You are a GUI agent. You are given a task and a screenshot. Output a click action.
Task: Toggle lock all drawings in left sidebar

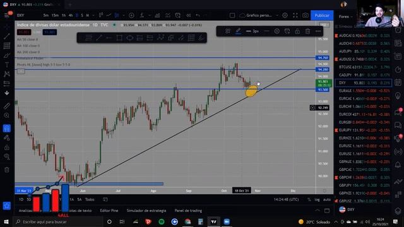point(7,148)
